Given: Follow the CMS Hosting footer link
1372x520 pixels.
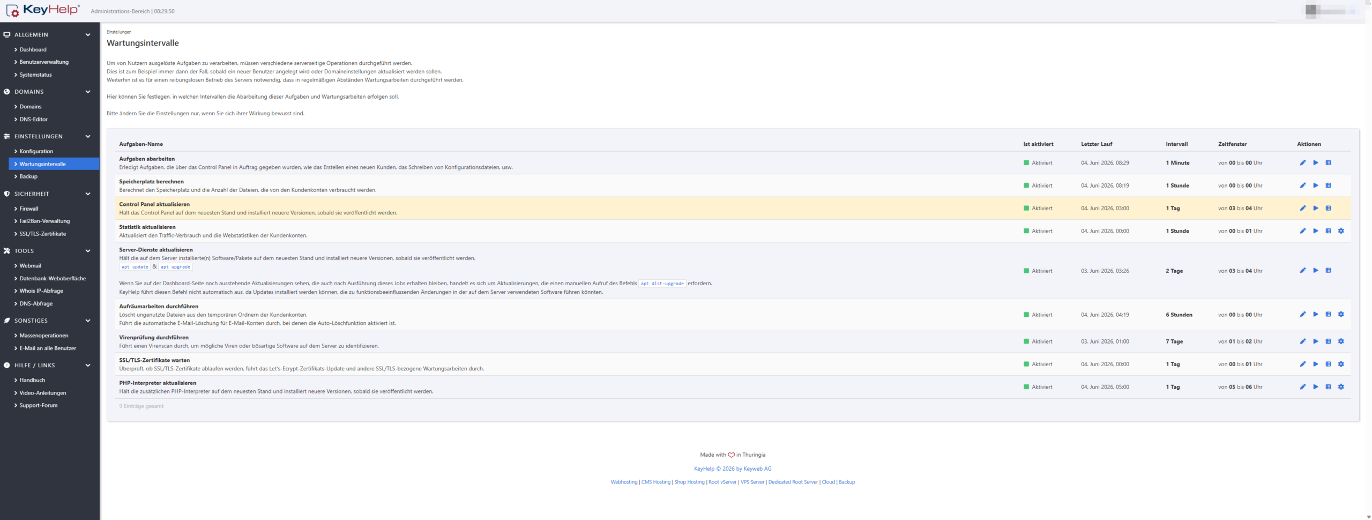Looking at the screenshot, I should 656,482.
